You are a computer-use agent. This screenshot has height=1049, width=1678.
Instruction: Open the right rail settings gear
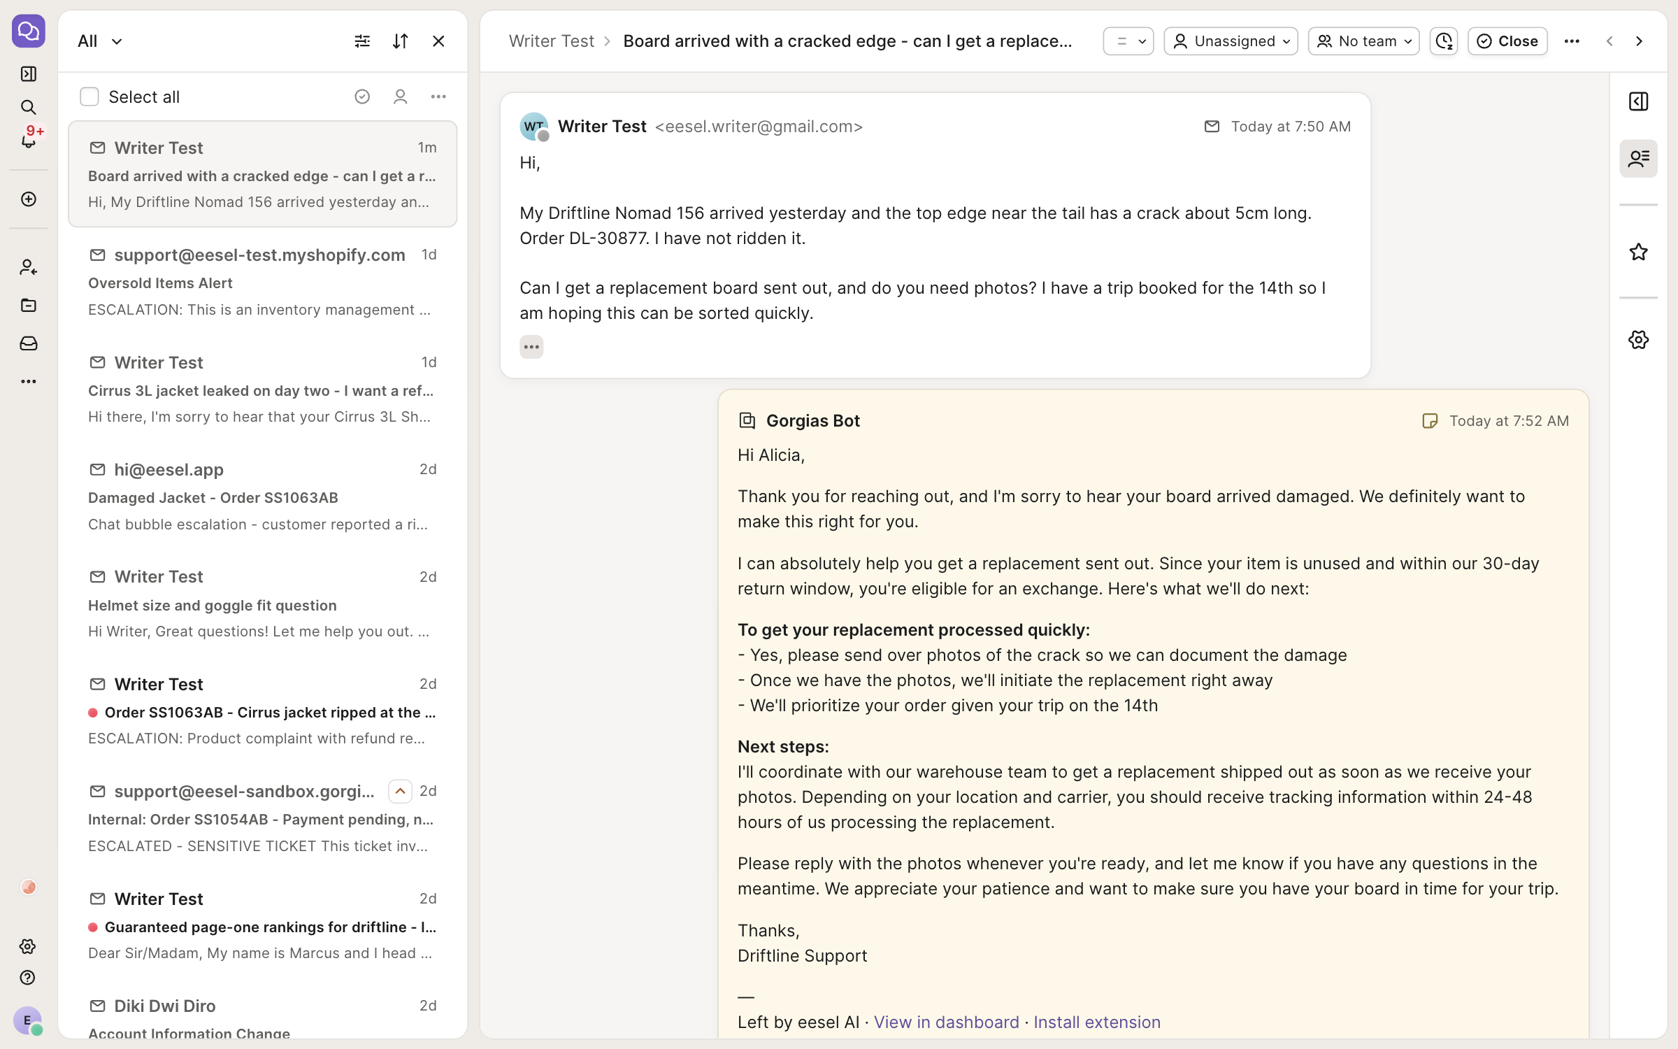click(1638, 340)
